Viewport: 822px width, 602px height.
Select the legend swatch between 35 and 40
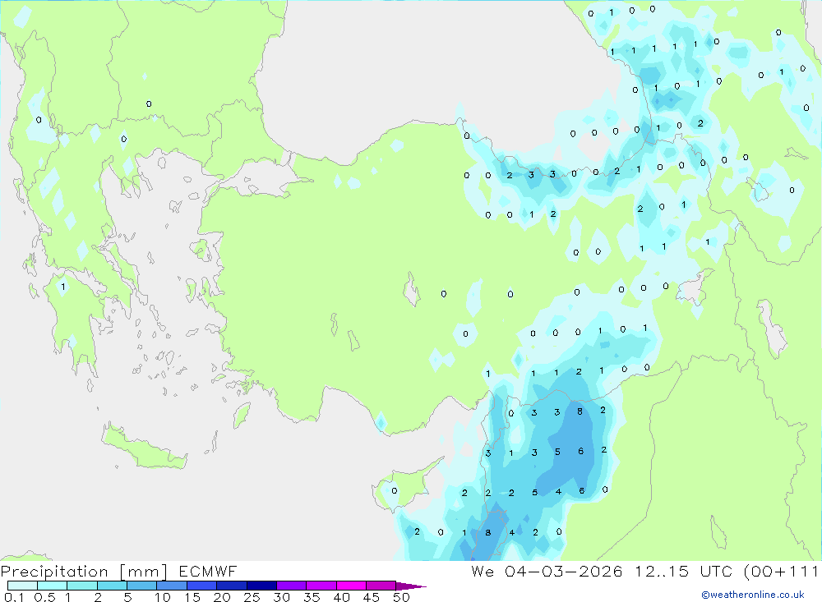click(321, 586)
